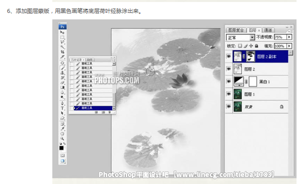Select the Path Selection tool
Image resolution: width=302 pixels, height=184 pixels.
[62, 113]
